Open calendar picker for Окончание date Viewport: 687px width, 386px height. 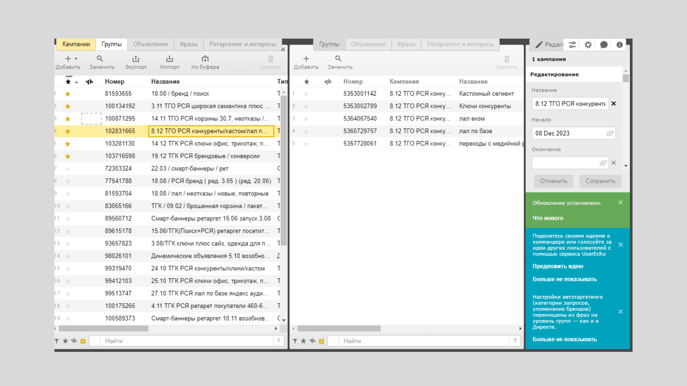(x=603, y=163)
